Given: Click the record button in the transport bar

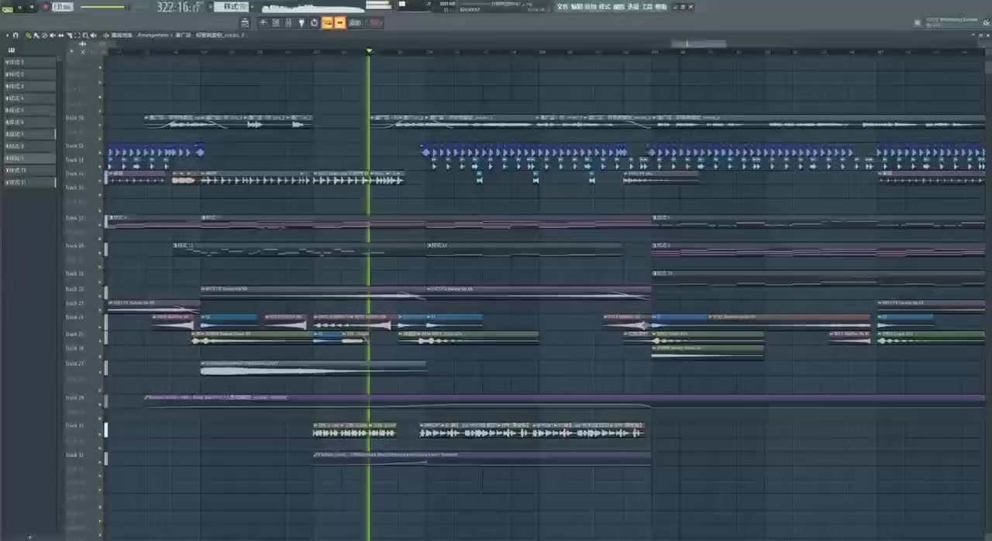Looking at the screenshot, I should point(46,6).
